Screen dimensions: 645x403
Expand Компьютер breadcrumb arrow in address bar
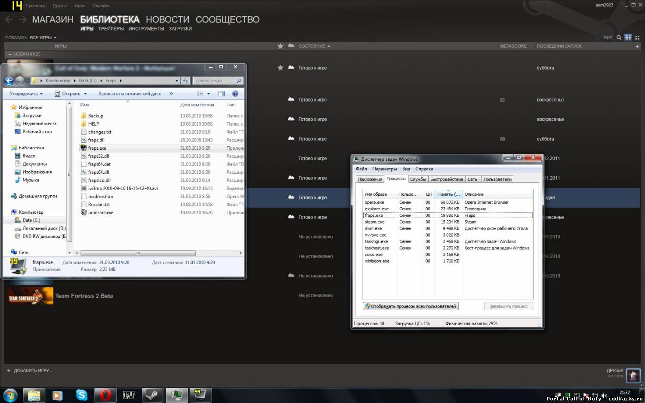pyautogui.click(x=75, y=80)
